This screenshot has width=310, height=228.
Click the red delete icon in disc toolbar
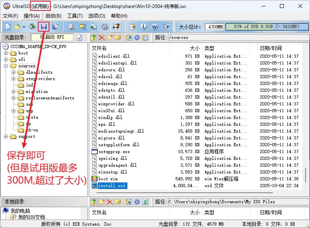(101, 38)
